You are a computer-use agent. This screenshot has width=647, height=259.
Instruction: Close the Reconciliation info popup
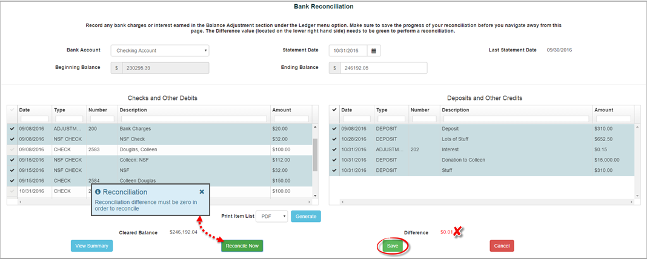pyautogui.click(x=202, y=191)
